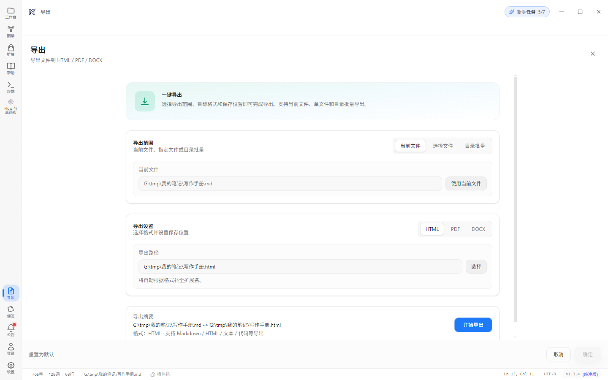
Task: Open the 图谱 graph view
Action: tap(11, 32)
